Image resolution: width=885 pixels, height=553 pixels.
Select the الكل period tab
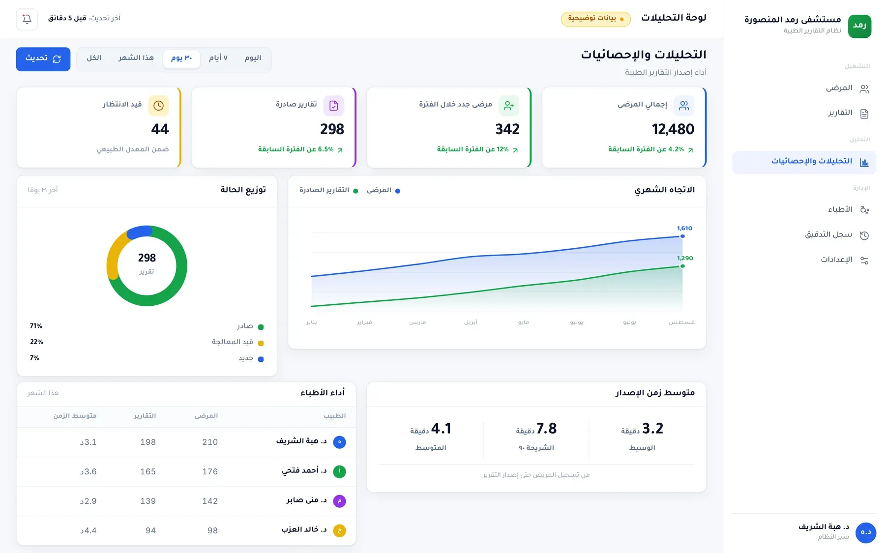94,58
